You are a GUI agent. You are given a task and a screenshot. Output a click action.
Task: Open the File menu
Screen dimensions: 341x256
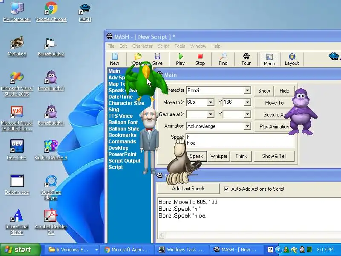pos(111,46)
